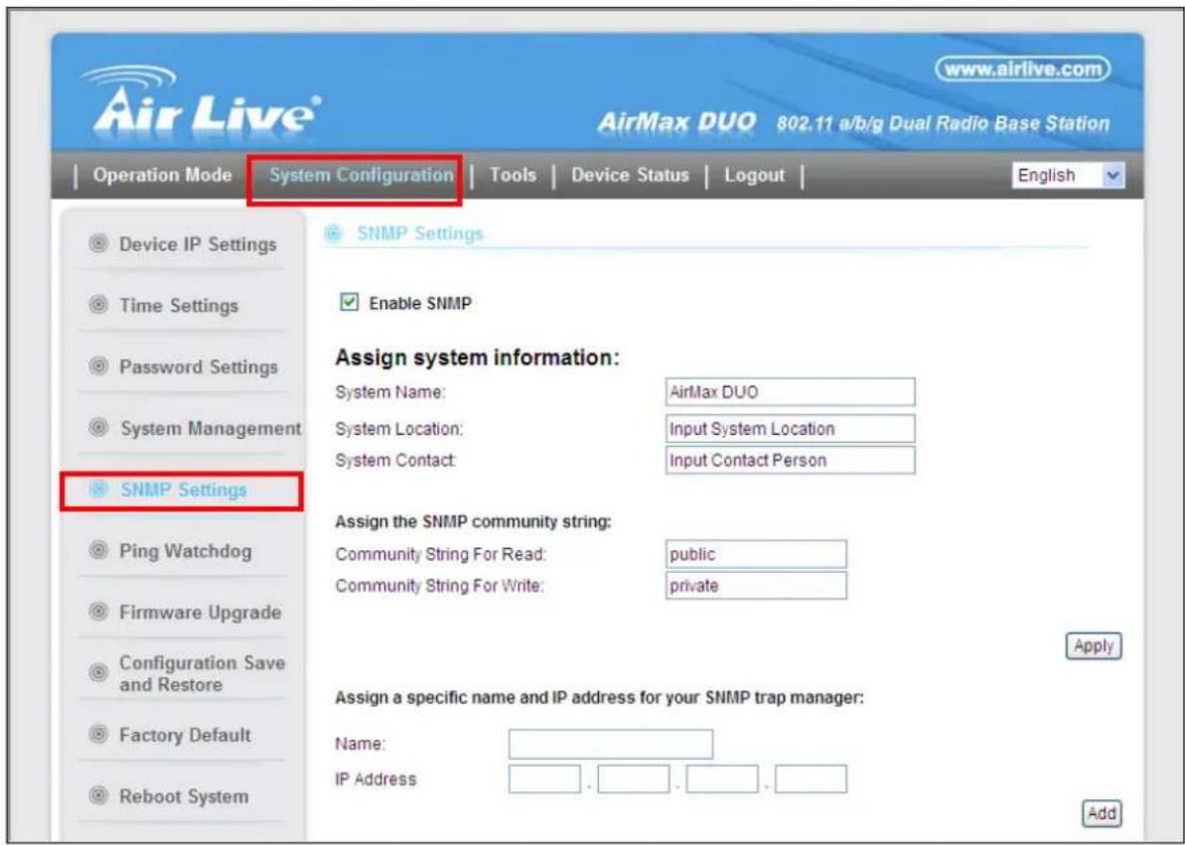The height and width of the screenshot is (845, 1185).
Task: Open the Operation Mode menu
Action: [x=162, y=176]
